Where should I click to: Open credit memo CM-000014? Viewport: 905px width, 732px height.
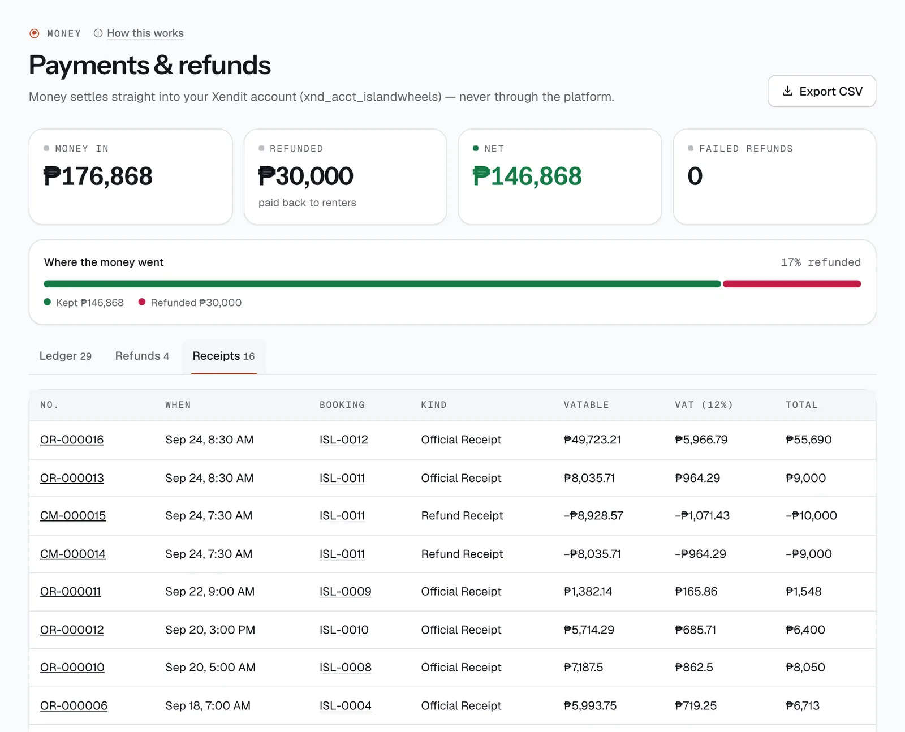click(x=73, y=554)
